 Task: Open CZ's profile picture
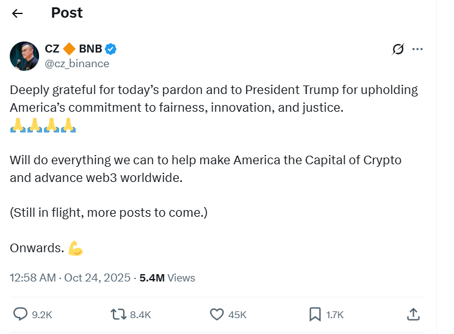[24, 56]
